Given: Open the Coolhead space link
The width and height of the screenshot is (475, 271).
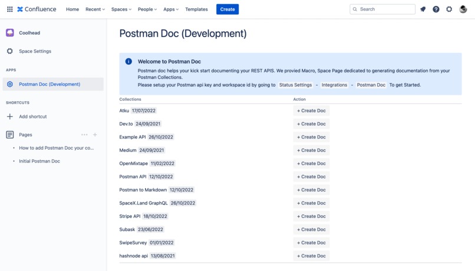Looking at the screenshot, I should (x=29, y=33).
